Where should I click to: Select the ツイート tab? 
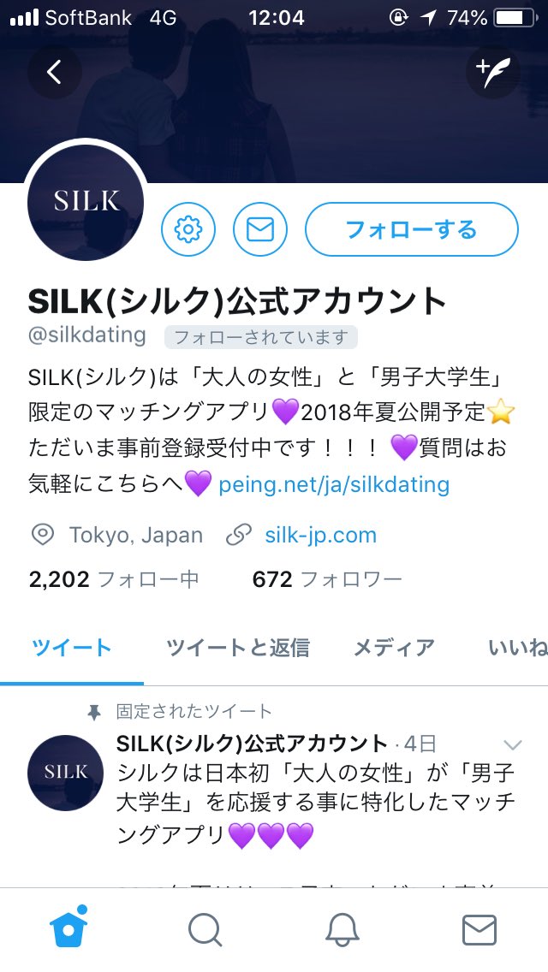[x=72, y=648]
